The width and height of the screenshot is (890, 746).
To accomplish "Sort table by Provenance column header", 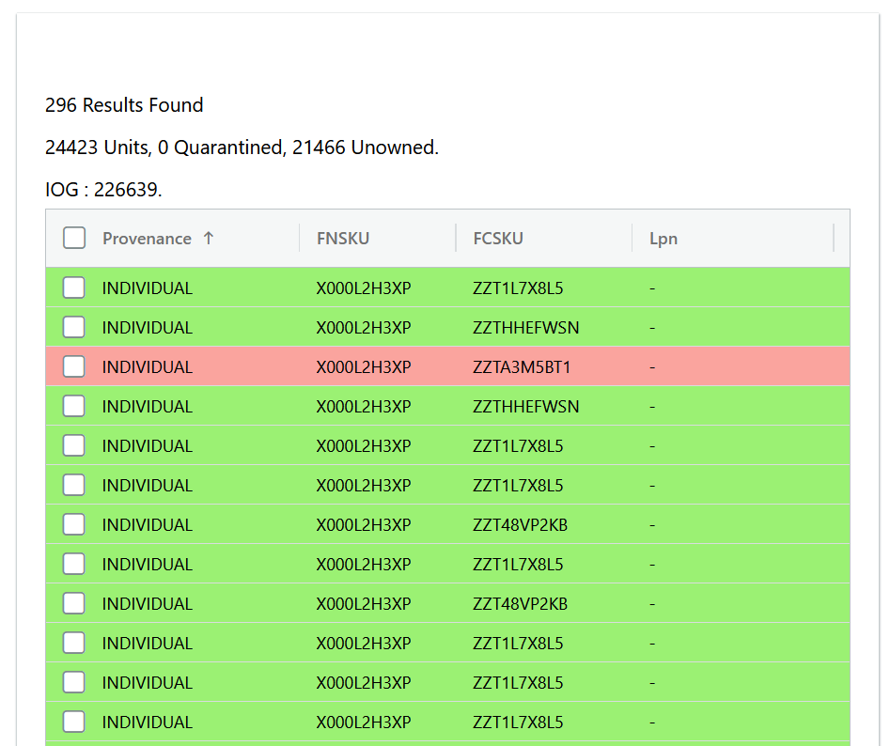I will [x=147, y=239].
